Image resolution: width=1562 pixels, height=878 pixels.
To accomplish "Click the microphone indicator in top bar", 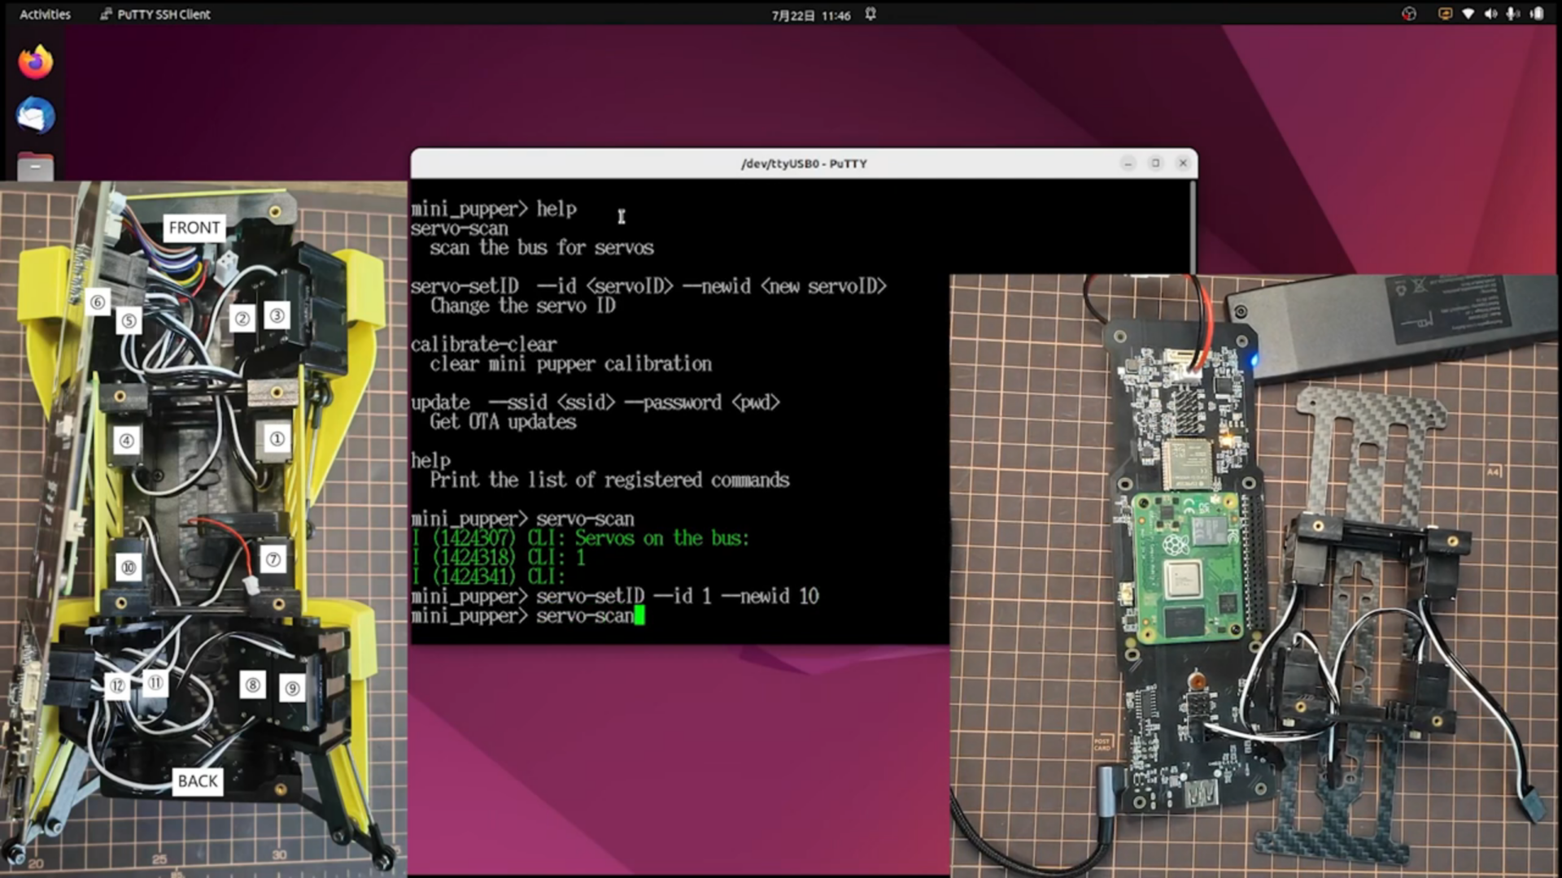I will tap(1513, 14).
